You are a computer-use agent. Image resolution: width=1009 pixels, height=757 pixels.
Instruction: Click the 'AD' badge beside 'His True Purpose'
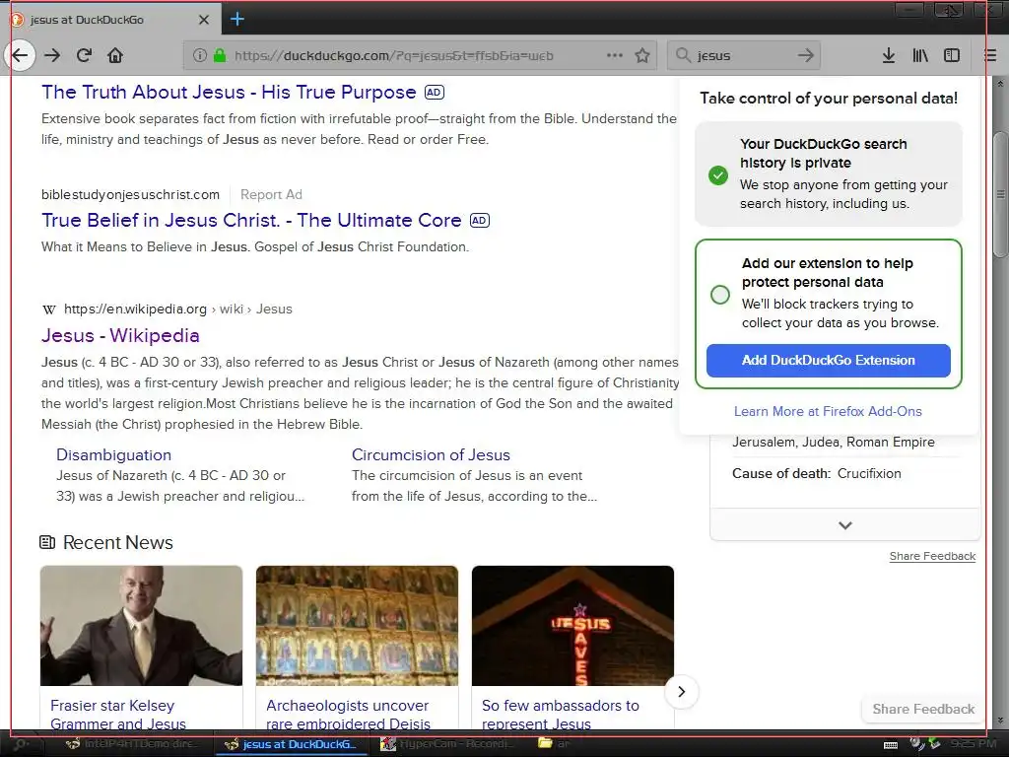click(x=435, y=92)
